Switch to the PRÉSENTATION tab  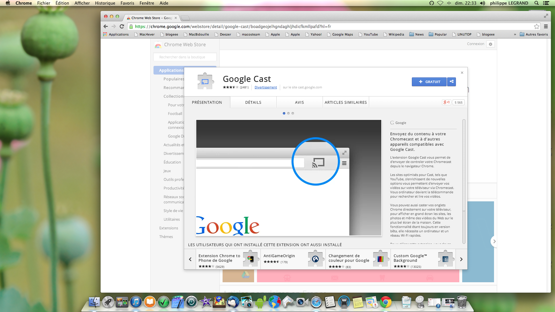click(x=207, y=102)
